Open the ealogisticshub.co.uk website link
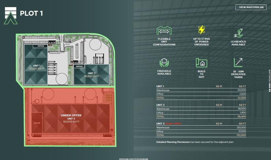This screenshot has width=271, height=160. 133,159
